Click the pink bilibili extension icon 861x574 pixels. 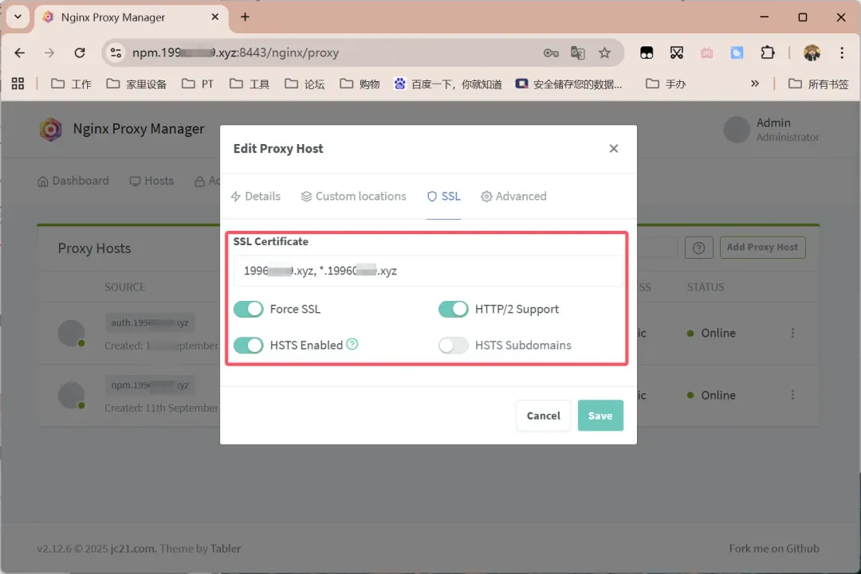(x=706, y=53)
